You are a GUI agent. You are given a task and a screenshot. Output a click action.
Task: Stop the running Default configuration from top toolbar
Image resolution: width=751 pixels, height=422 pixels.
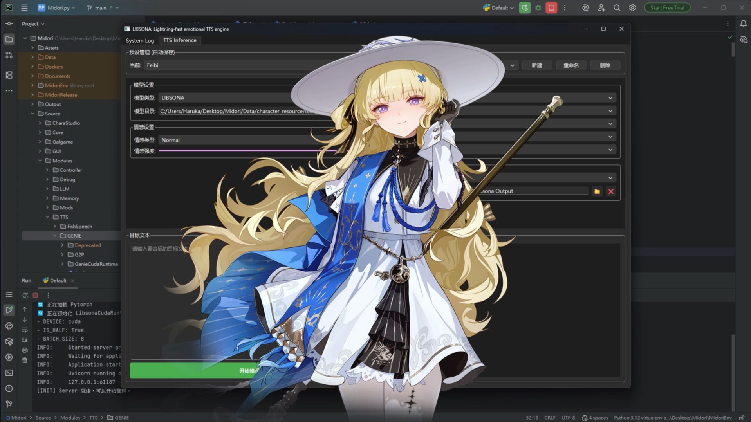[x=551, y=7]
